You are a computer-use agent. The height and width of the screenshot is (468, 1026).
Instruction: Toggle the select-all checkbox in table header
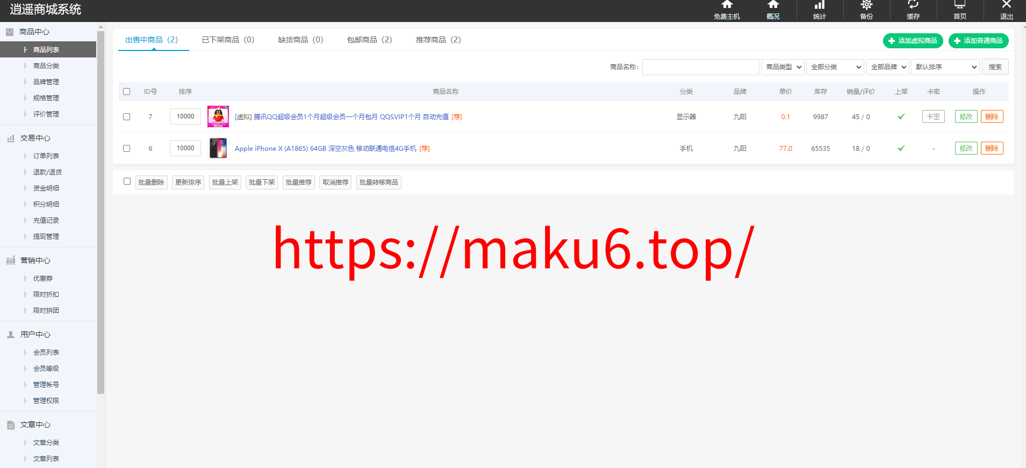(127, 92)
